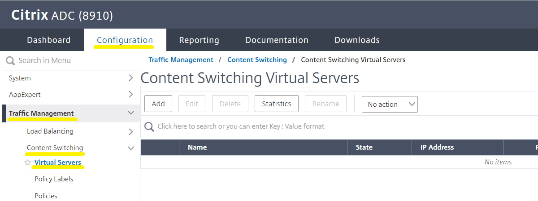Click the No items table message

(x=498, y=162)
